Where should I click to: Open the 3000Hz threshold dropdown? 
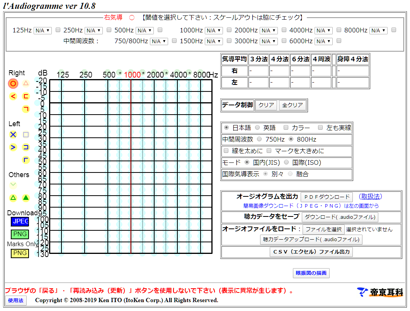(x=269, y=41)
